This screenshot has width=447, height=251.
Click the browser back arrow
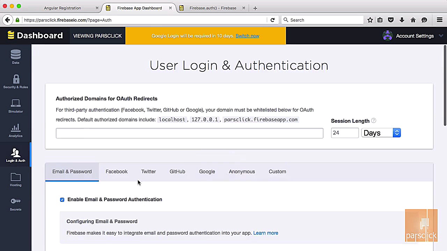pos(7,20)
